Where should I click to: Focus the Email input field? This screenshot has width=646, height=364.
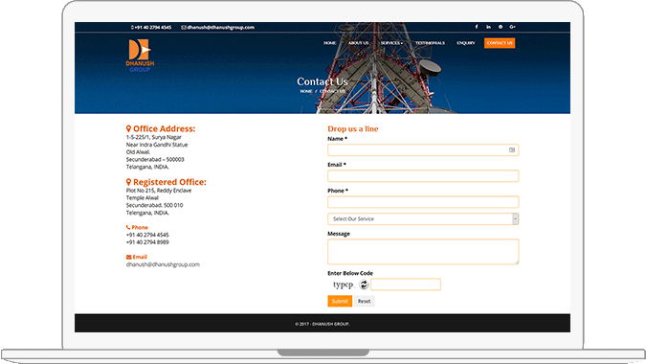tap(423, 176)
